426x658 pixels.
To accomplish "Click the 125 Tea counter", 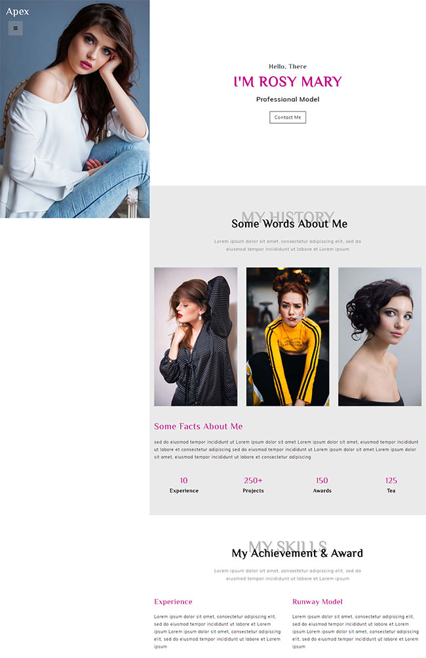I will coord(391,485).
